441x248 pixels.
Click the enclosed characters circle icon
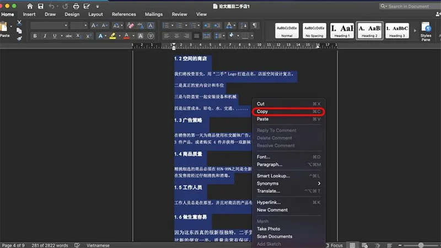click(x=150, y=36)
